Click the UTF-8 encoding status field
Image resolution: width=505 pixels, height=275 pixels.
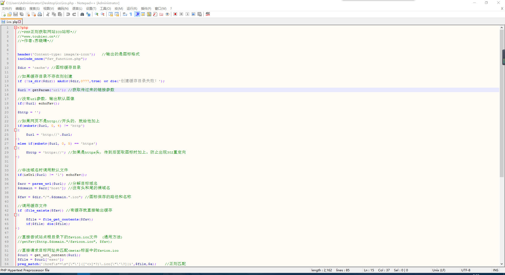coord(466,270)
